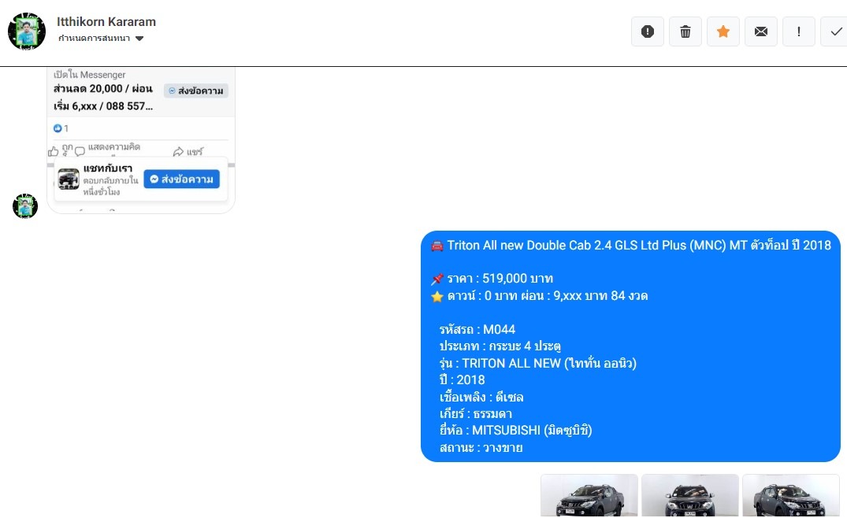The width and height of the screenshot is (847, 518).
Task: Mark conversation done with checkmark icon
Action: point(835,31)
